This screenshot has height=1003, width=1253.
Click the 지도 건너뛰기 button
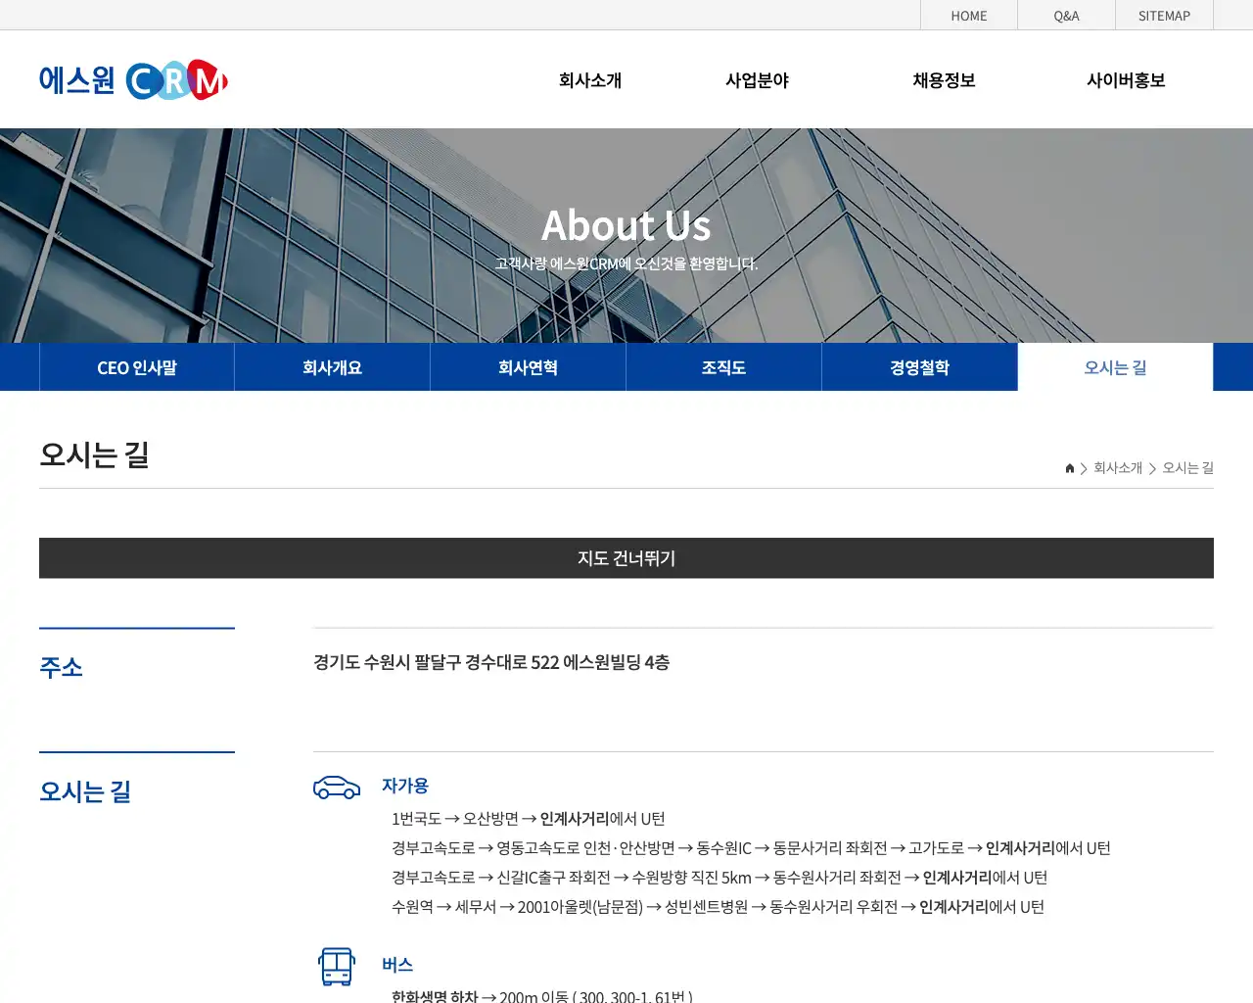626,558
